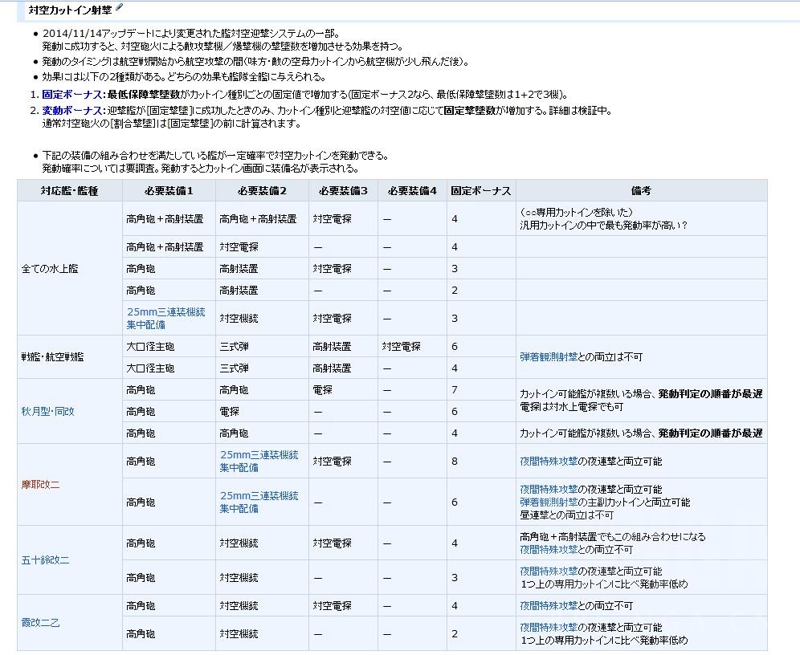800x655 pixels.
Task: Click the 必要装備1 column header
Action: (x=169, y=190)
